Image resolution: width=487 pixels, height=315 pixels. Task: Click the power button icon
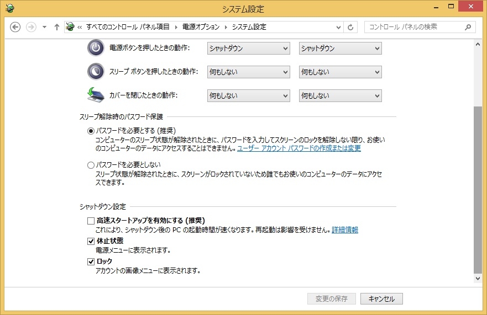tap(96, 48)
